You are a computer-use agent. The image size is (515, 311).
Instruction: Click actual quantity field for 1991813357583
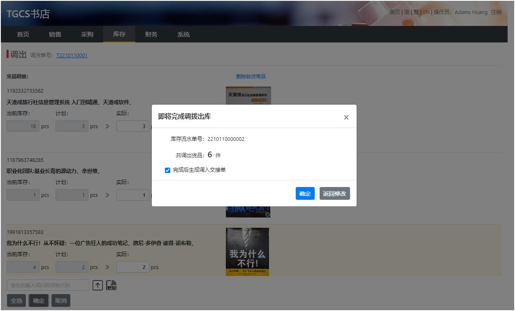[x=132, y=267]
